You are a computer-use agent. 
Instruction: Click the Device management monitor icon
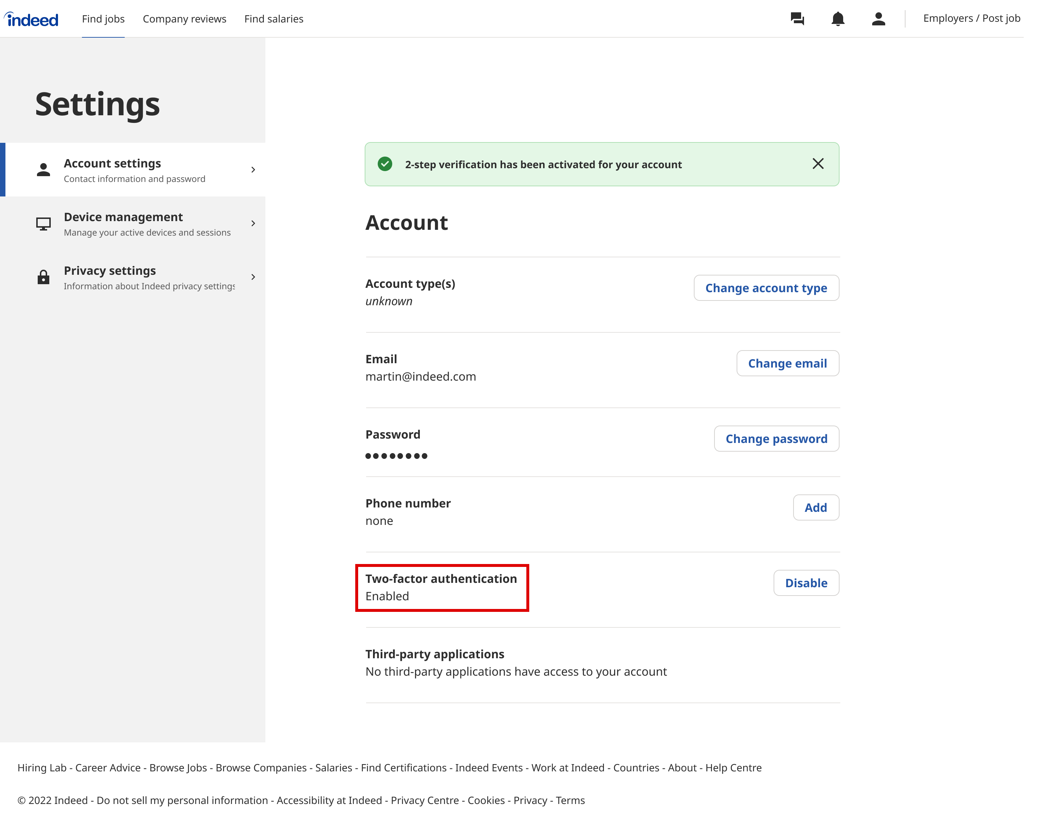coord(43,224)
